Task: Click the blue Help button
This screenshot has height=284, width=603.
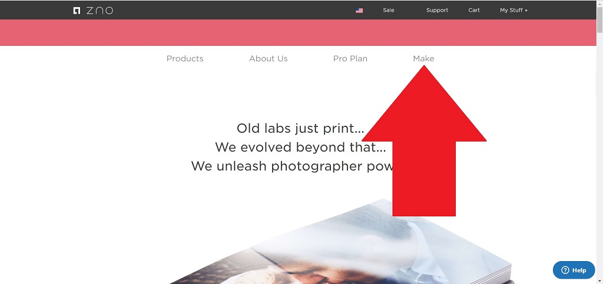Action: coord(574,270)
